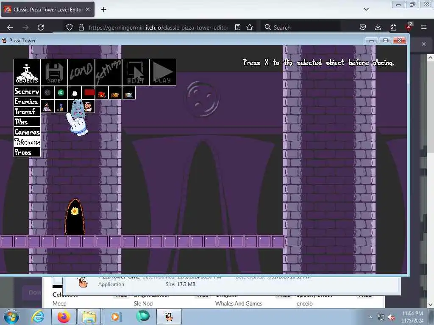The image size is (434, 325).
Task: Open the taskbar clock showing 11:04 PM
Action: click(412, 317)
